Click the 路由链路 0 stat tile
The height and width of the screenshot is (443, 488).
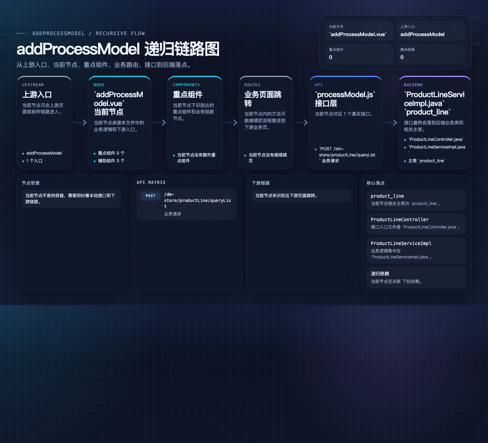click(431, 54)
